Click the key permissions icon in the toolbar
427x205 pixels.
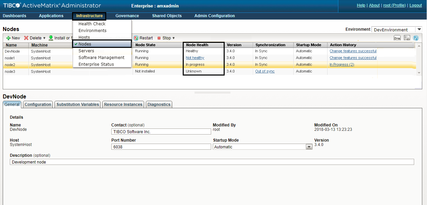point(398,38)
